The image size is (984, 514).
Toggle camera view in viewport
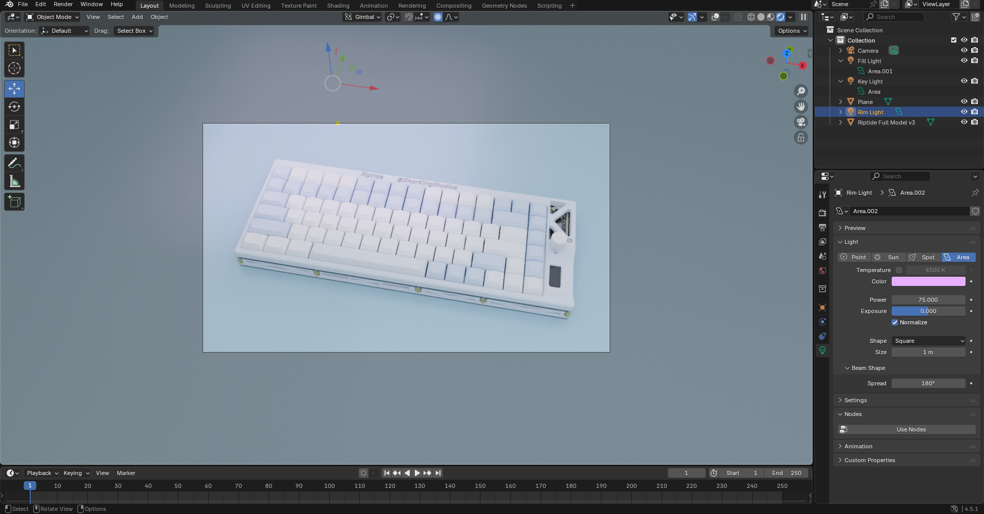point(800,122)
